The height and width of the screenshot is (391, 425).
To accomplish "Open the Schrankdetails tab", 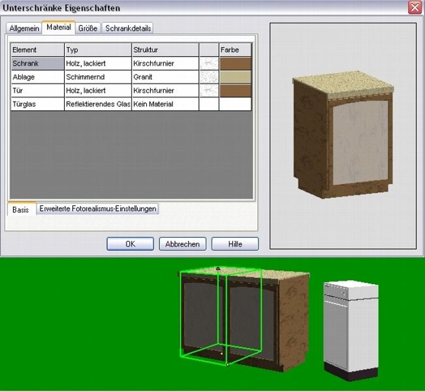I will tap(127, 29).
